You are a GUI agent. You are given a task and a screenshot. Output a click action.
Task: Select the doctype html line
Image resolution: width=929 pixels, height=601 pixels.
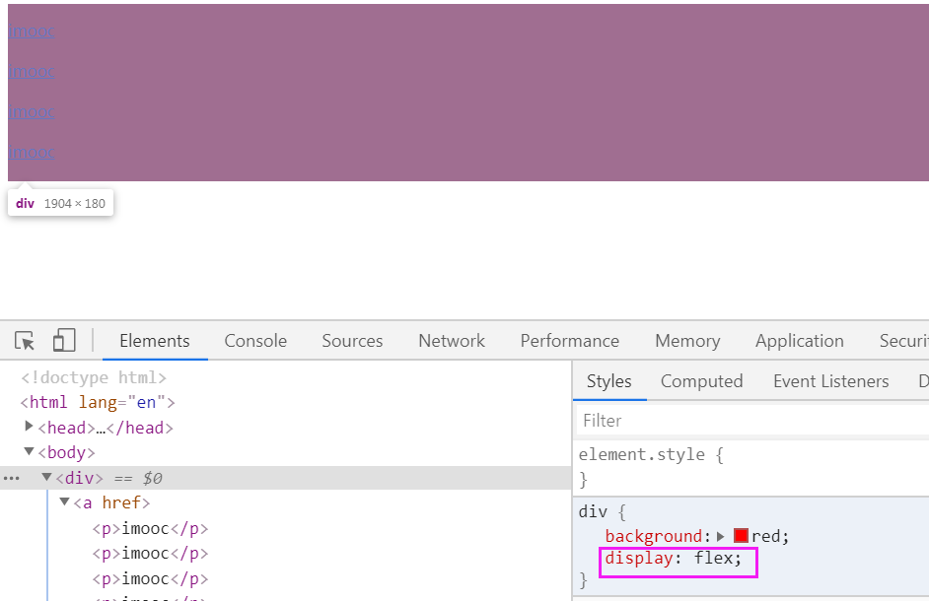tap(94, 377)
